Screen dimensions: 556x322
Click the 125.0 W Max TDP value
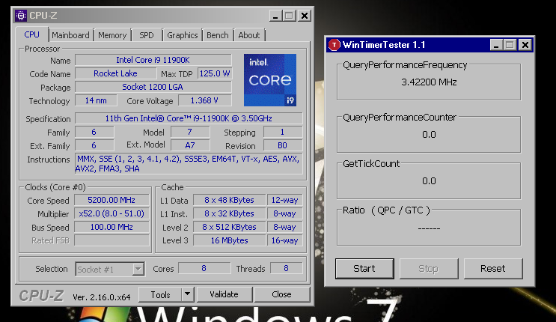pyautogui.click(x=215, y=73)
